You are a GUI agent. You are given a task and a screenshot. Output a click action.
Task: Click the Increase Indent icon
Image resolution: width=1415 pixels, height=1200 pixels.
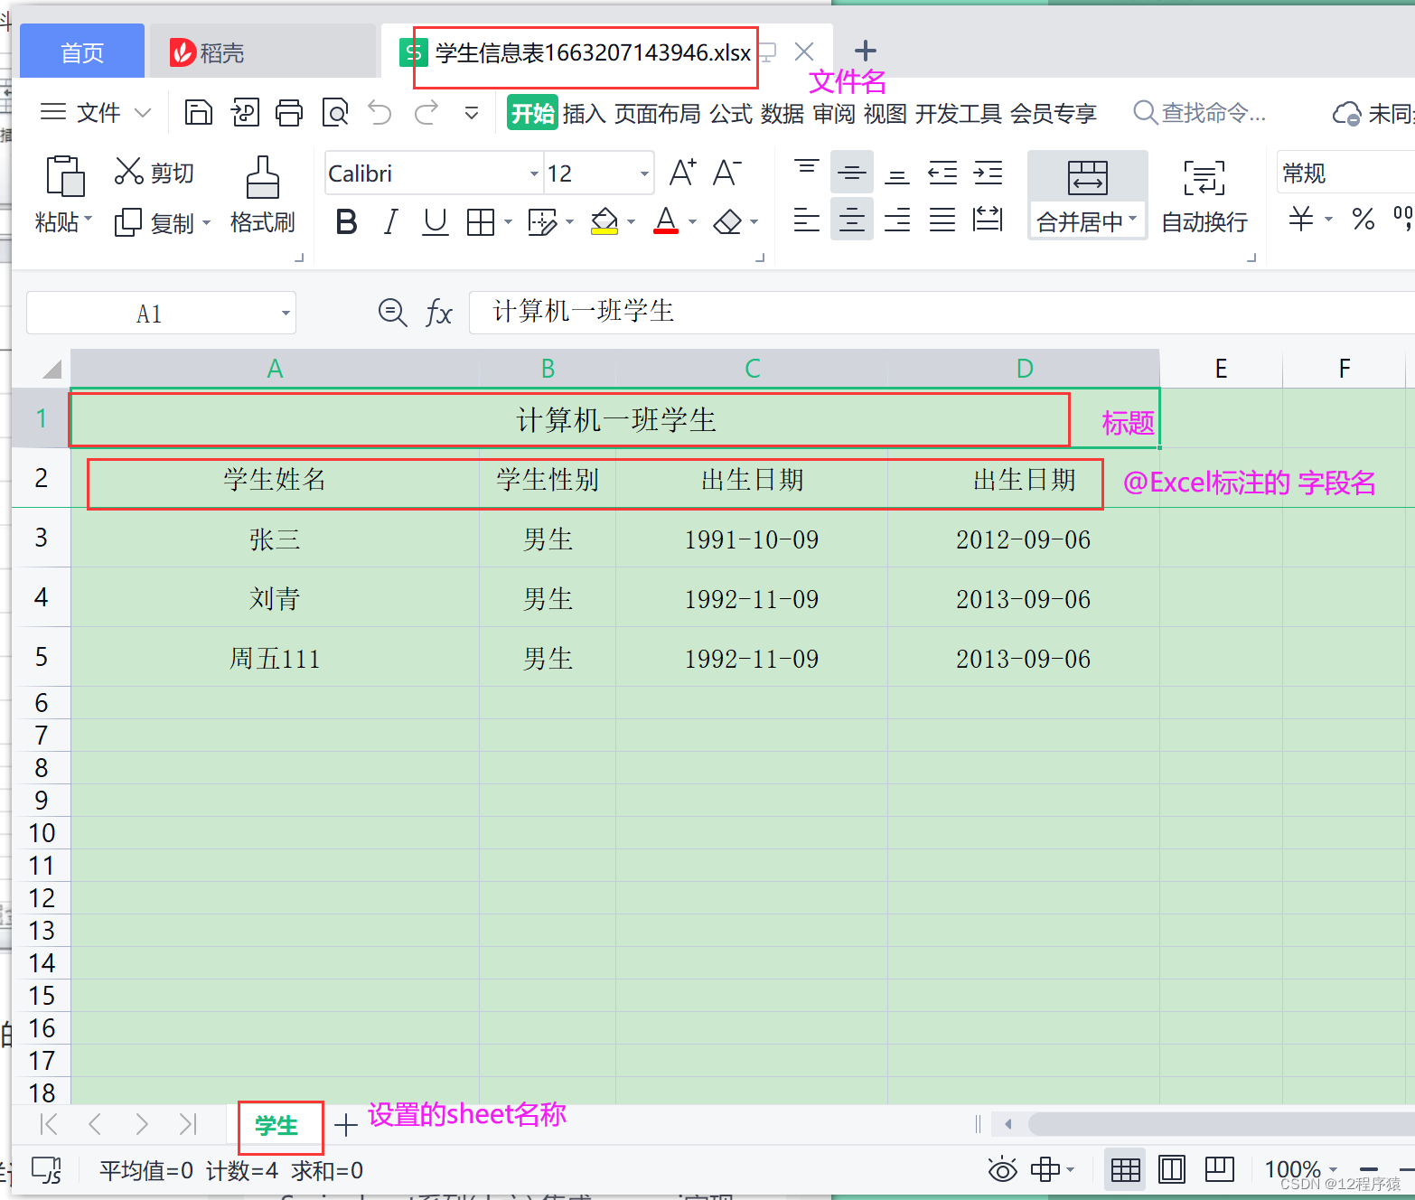(x=988, y=172)
